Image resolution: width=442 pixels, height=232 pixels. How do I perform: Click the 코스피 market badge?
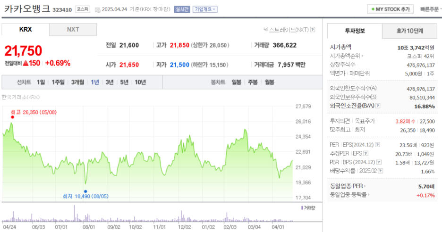(83, 9)
